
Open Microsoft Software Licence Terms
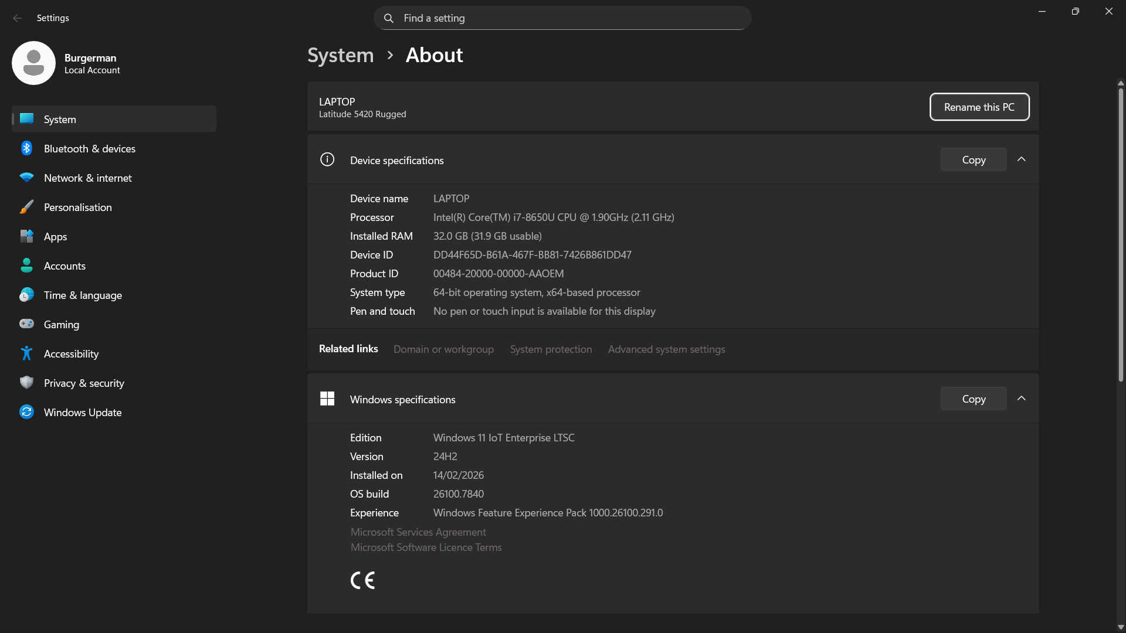[x=426, y=547]
